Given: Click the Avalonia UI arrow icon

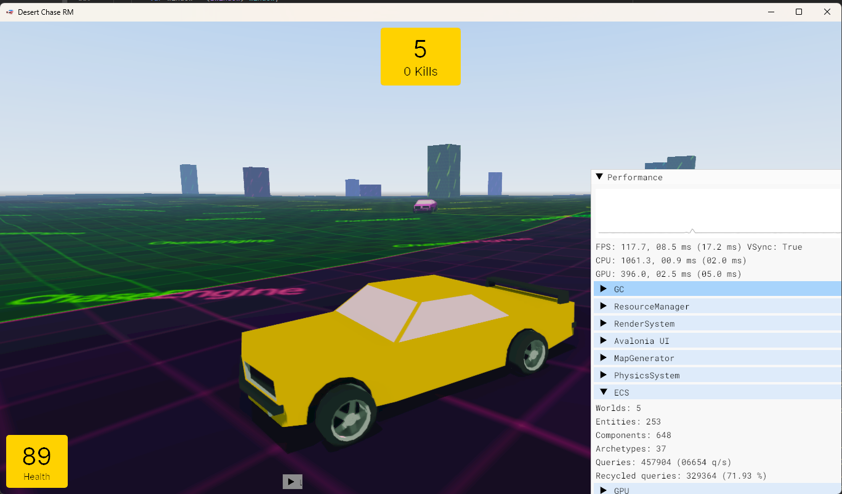Looking at the screenshot, I should pos(604,340).
